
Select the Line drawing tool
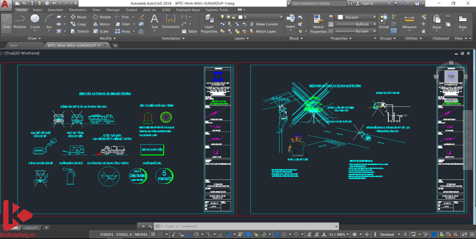[6, 22]
